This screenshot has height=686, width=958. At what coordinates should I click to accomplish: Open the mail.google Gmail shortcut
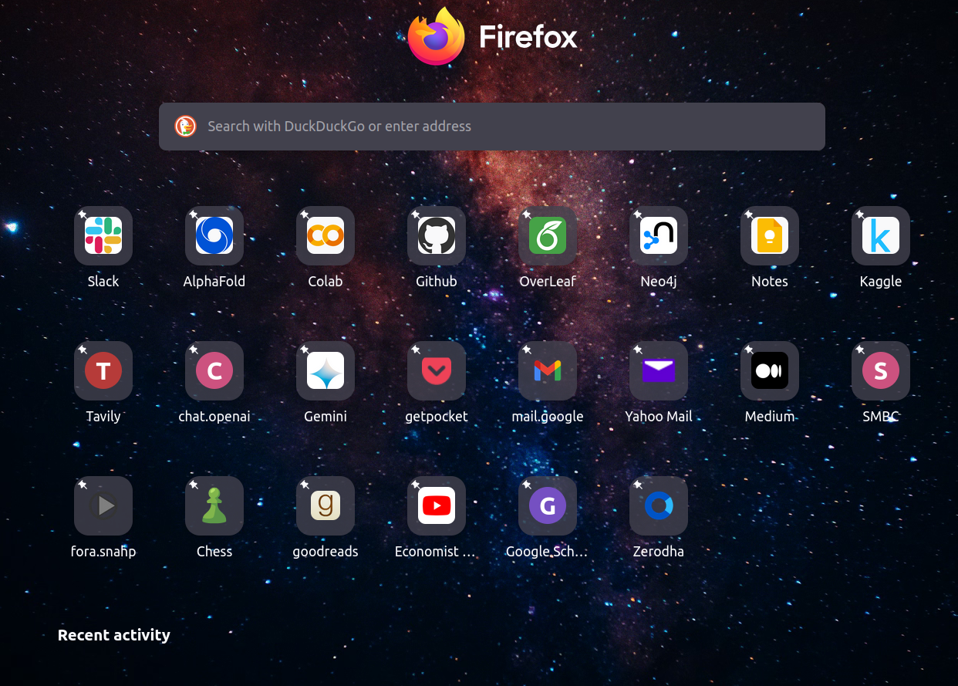(x=548, y=371)
